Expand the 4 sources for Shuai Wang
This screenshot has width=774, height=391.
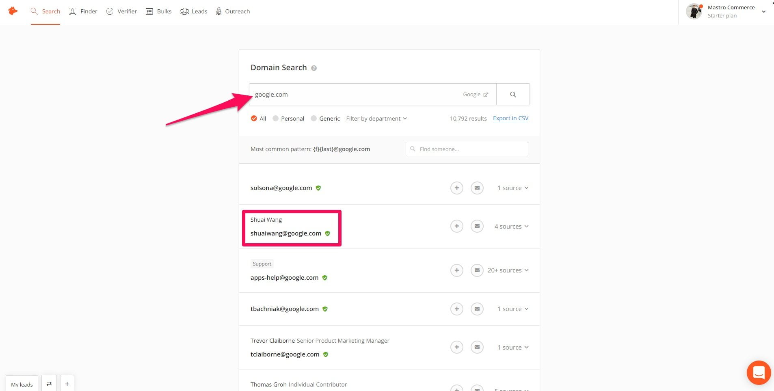pyautogui.click(x=511, y=227)
